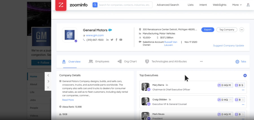Click the Tabs gear icon

(x=237, y=61)
